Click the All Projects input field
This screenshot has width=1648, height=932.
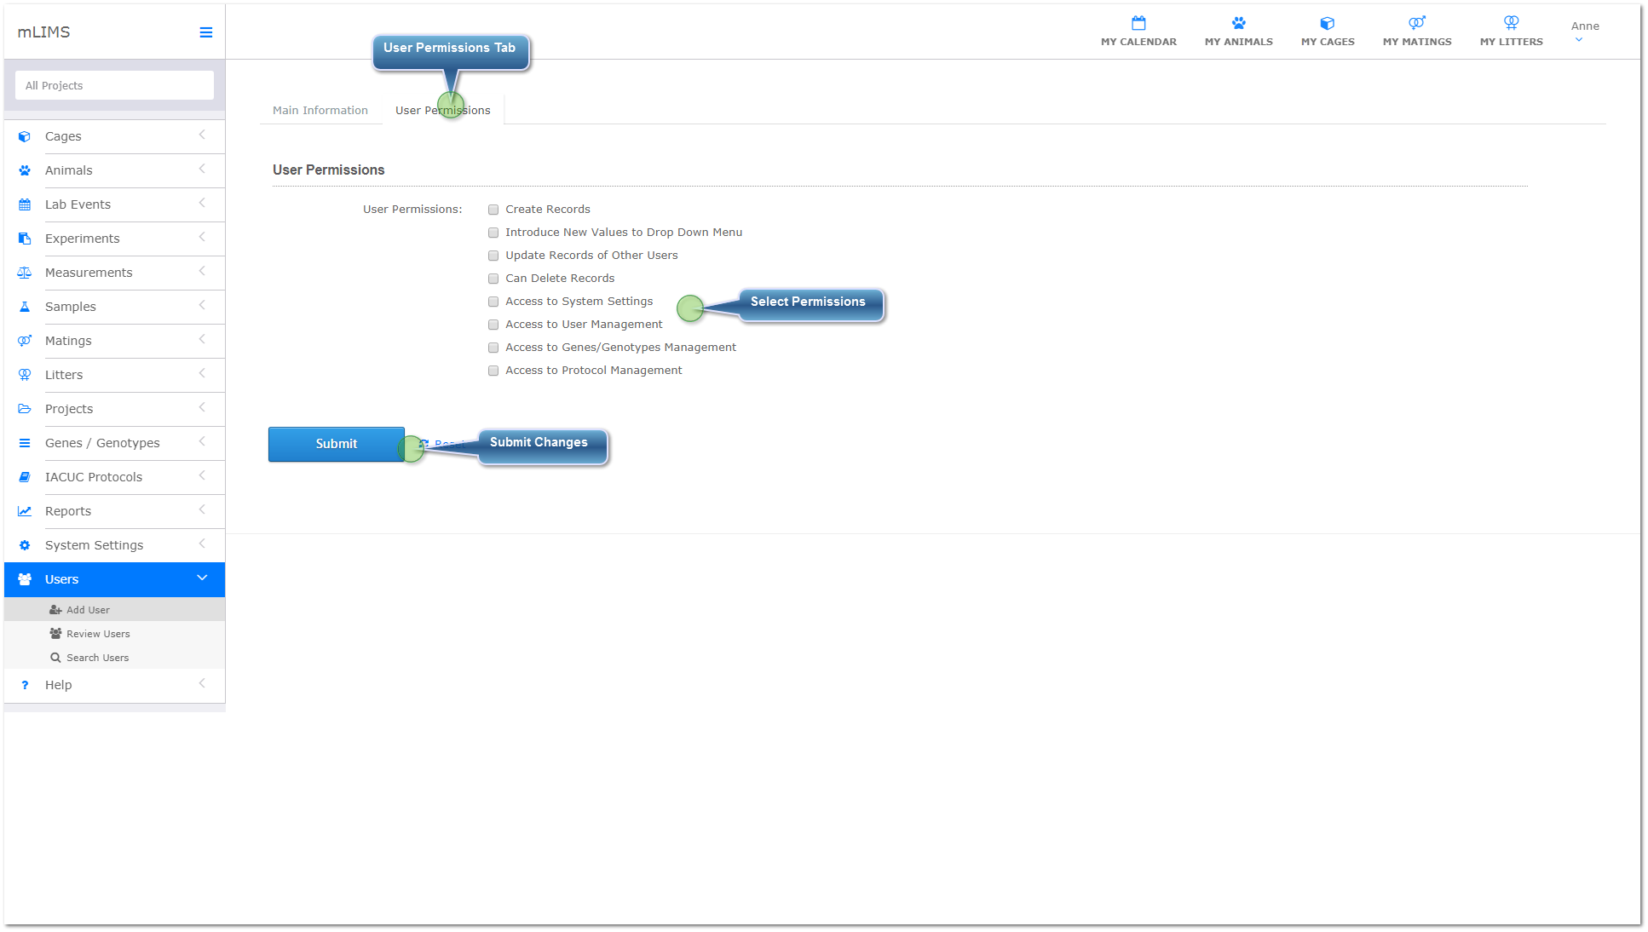(114, 85)
